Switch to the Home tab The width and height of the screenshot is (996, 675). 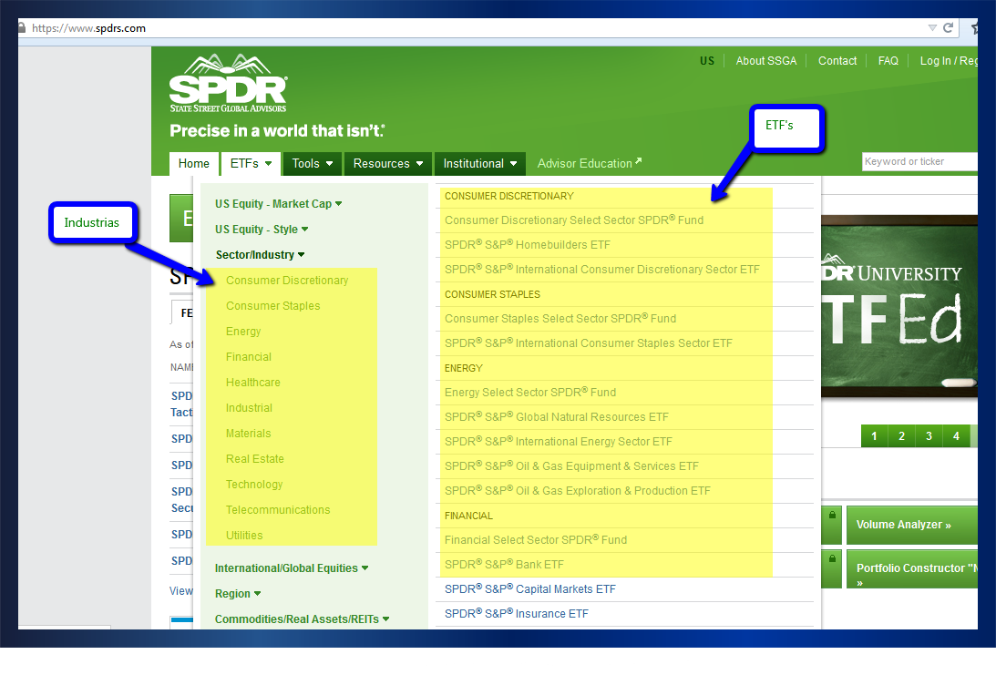click(194, 164)
